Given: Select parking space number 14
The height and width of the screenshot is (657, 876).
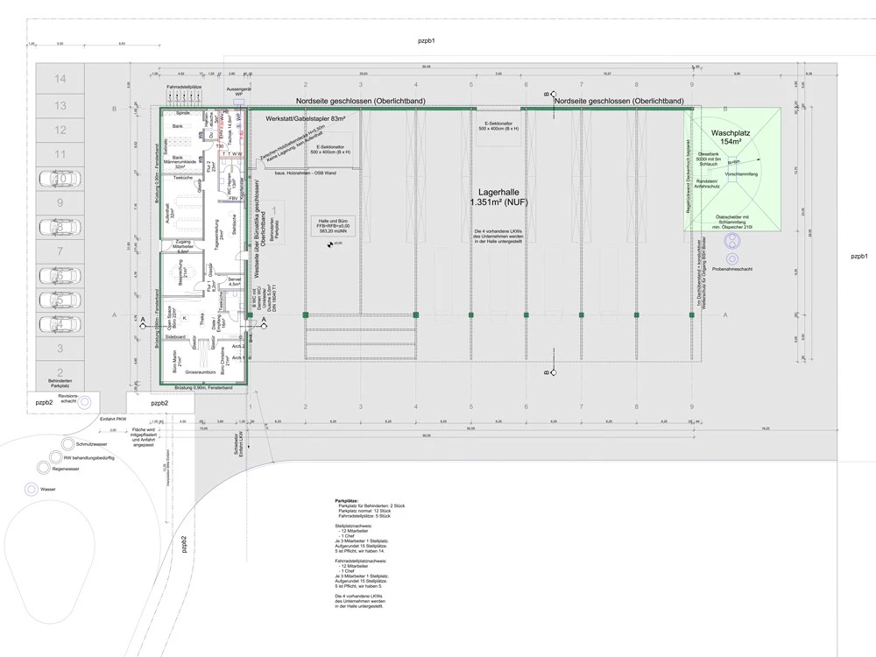Looking at the screenshot, I should (60, 80).
